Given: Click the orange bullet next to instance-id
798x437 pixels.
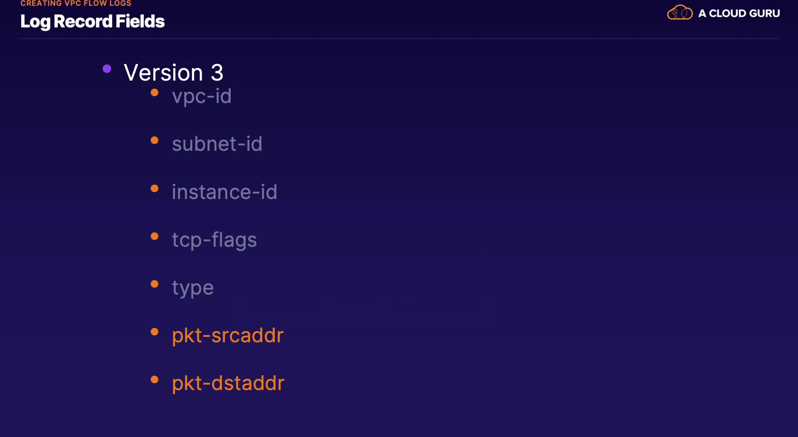Looking at the screenshot, I should point(155,189).
